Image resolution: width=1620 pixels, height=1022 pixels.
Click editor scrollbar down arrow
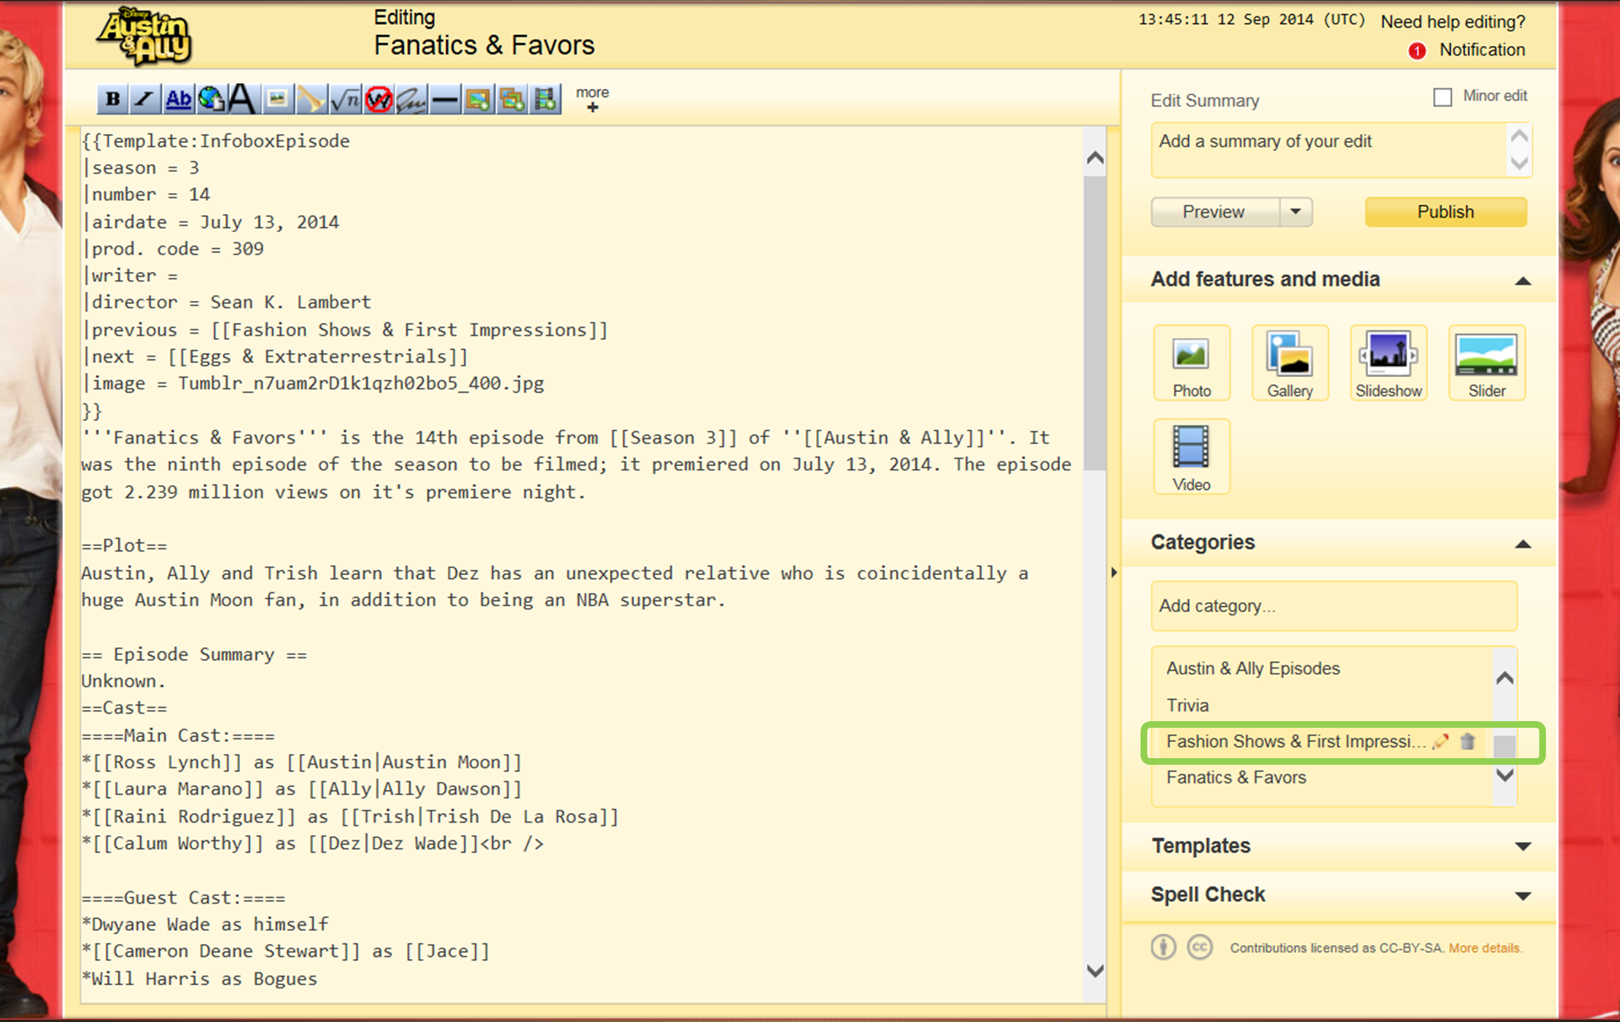pyautogui.click(x=1095, y=971)
